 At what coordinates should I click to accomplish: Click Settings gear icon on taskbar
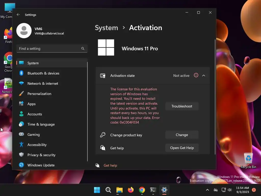pyautogui.click(x=164, y=190)
